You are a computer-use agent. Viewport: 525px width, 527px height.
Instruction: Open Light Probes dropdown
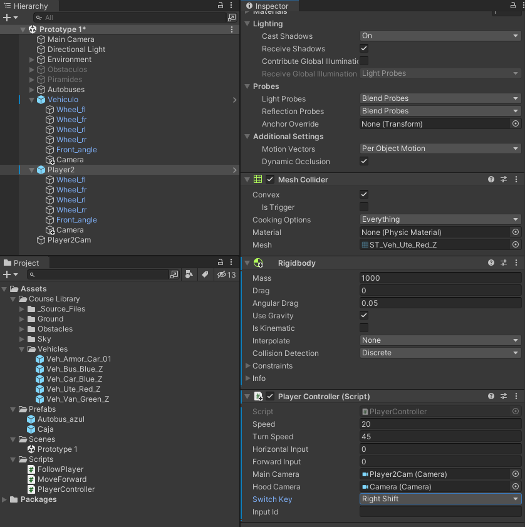[x=440, y=98]
